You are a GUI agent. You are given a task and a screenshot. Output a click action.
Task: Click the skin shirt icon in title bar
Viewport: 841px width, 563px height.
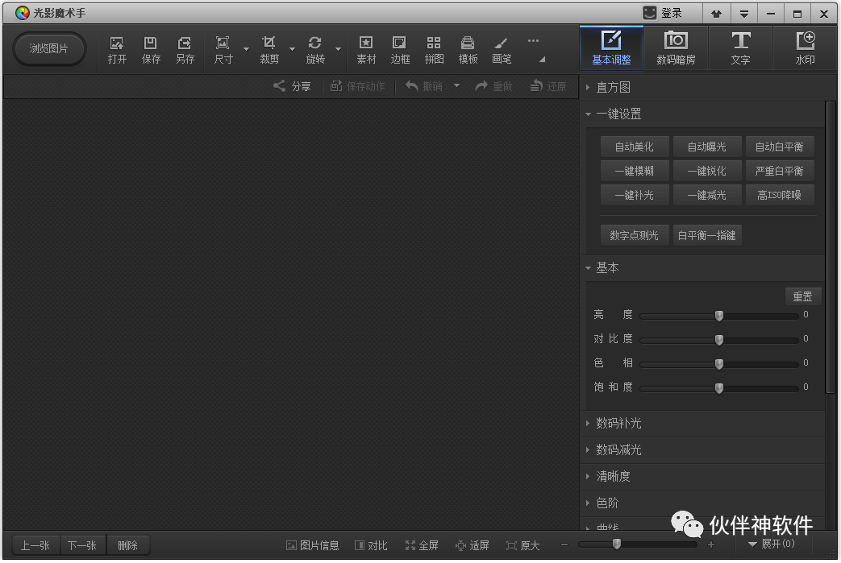point(717,14)
